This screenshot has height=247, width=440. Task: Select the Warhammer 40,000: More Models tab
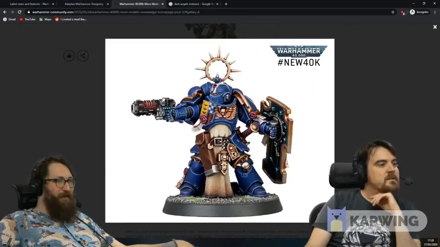(139, 4)
